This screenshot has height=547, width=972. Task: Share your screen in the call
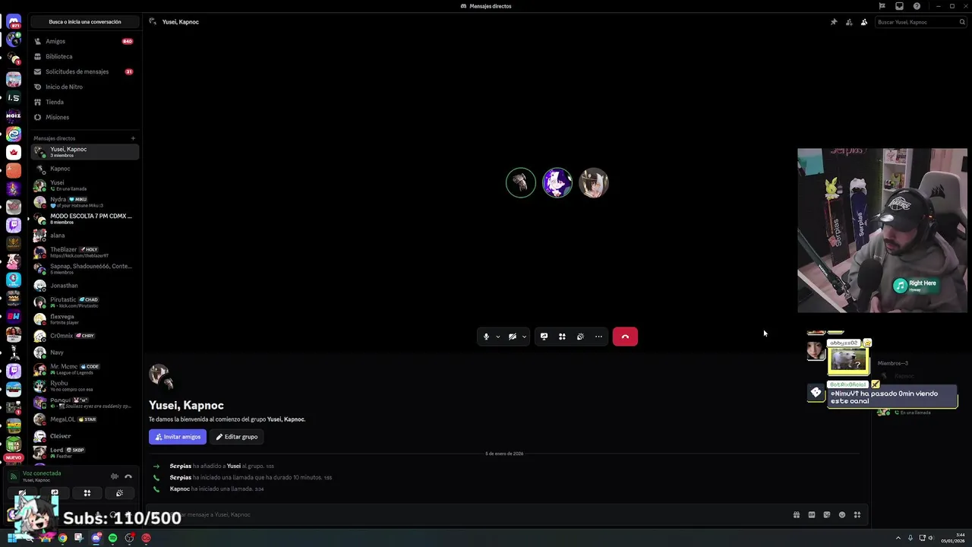pyautogui.click(x=544, y=337)
